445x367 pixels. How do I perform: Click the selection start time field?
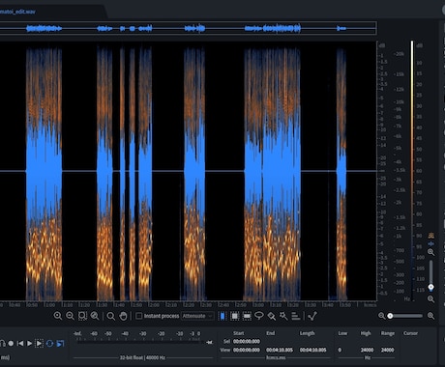[x=247, y=341]
